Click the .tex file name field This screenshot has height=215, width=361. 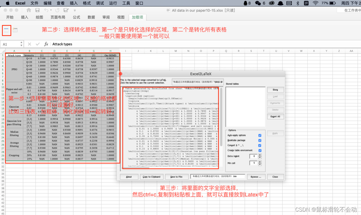(x=218, y=176)
